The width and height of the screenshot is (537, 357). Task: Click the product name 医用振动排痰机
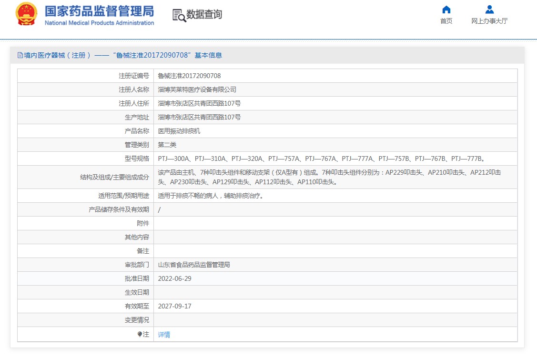pos(179,131)
